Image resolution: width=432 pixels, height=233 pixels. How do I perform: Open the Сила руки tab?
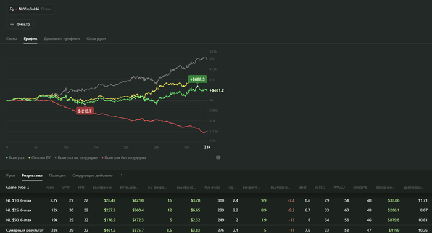96,39
